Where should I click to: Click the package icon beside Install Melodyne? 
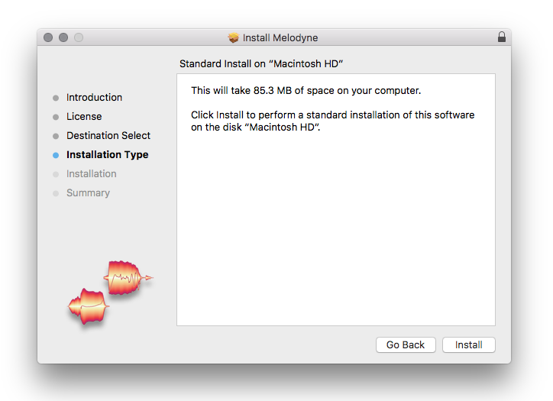tap(233, 37)
